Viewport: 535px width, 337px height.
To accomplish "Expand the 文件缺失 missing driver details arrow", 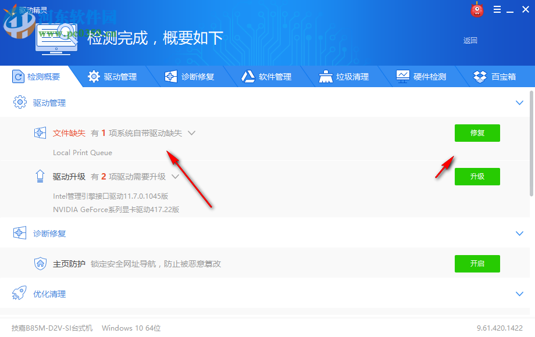I will (x=191, y=132).
